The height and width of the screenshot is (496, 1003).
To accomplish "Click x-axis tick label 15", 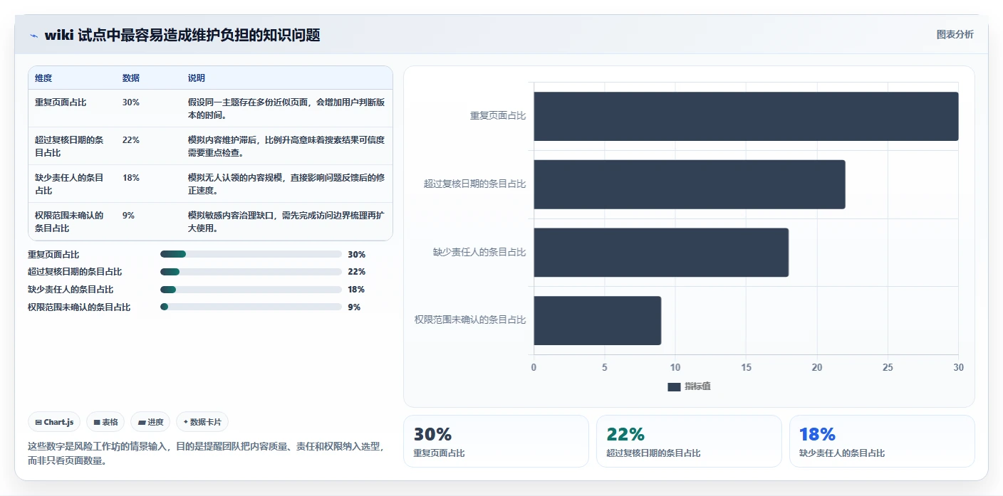I will (x=746, y=367).
